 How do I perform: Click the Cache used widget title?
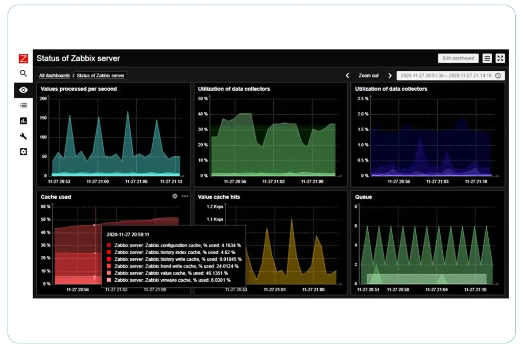[x=56, y=197]
